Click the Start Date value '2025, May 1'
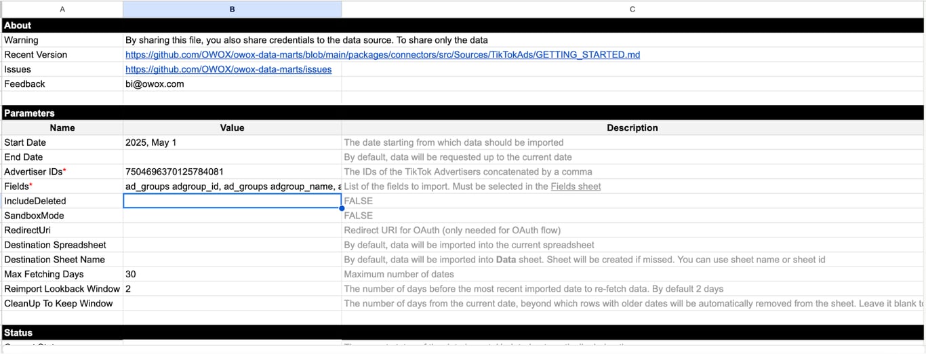The width and height of the screenshot is (926, 354). point(233,142)
